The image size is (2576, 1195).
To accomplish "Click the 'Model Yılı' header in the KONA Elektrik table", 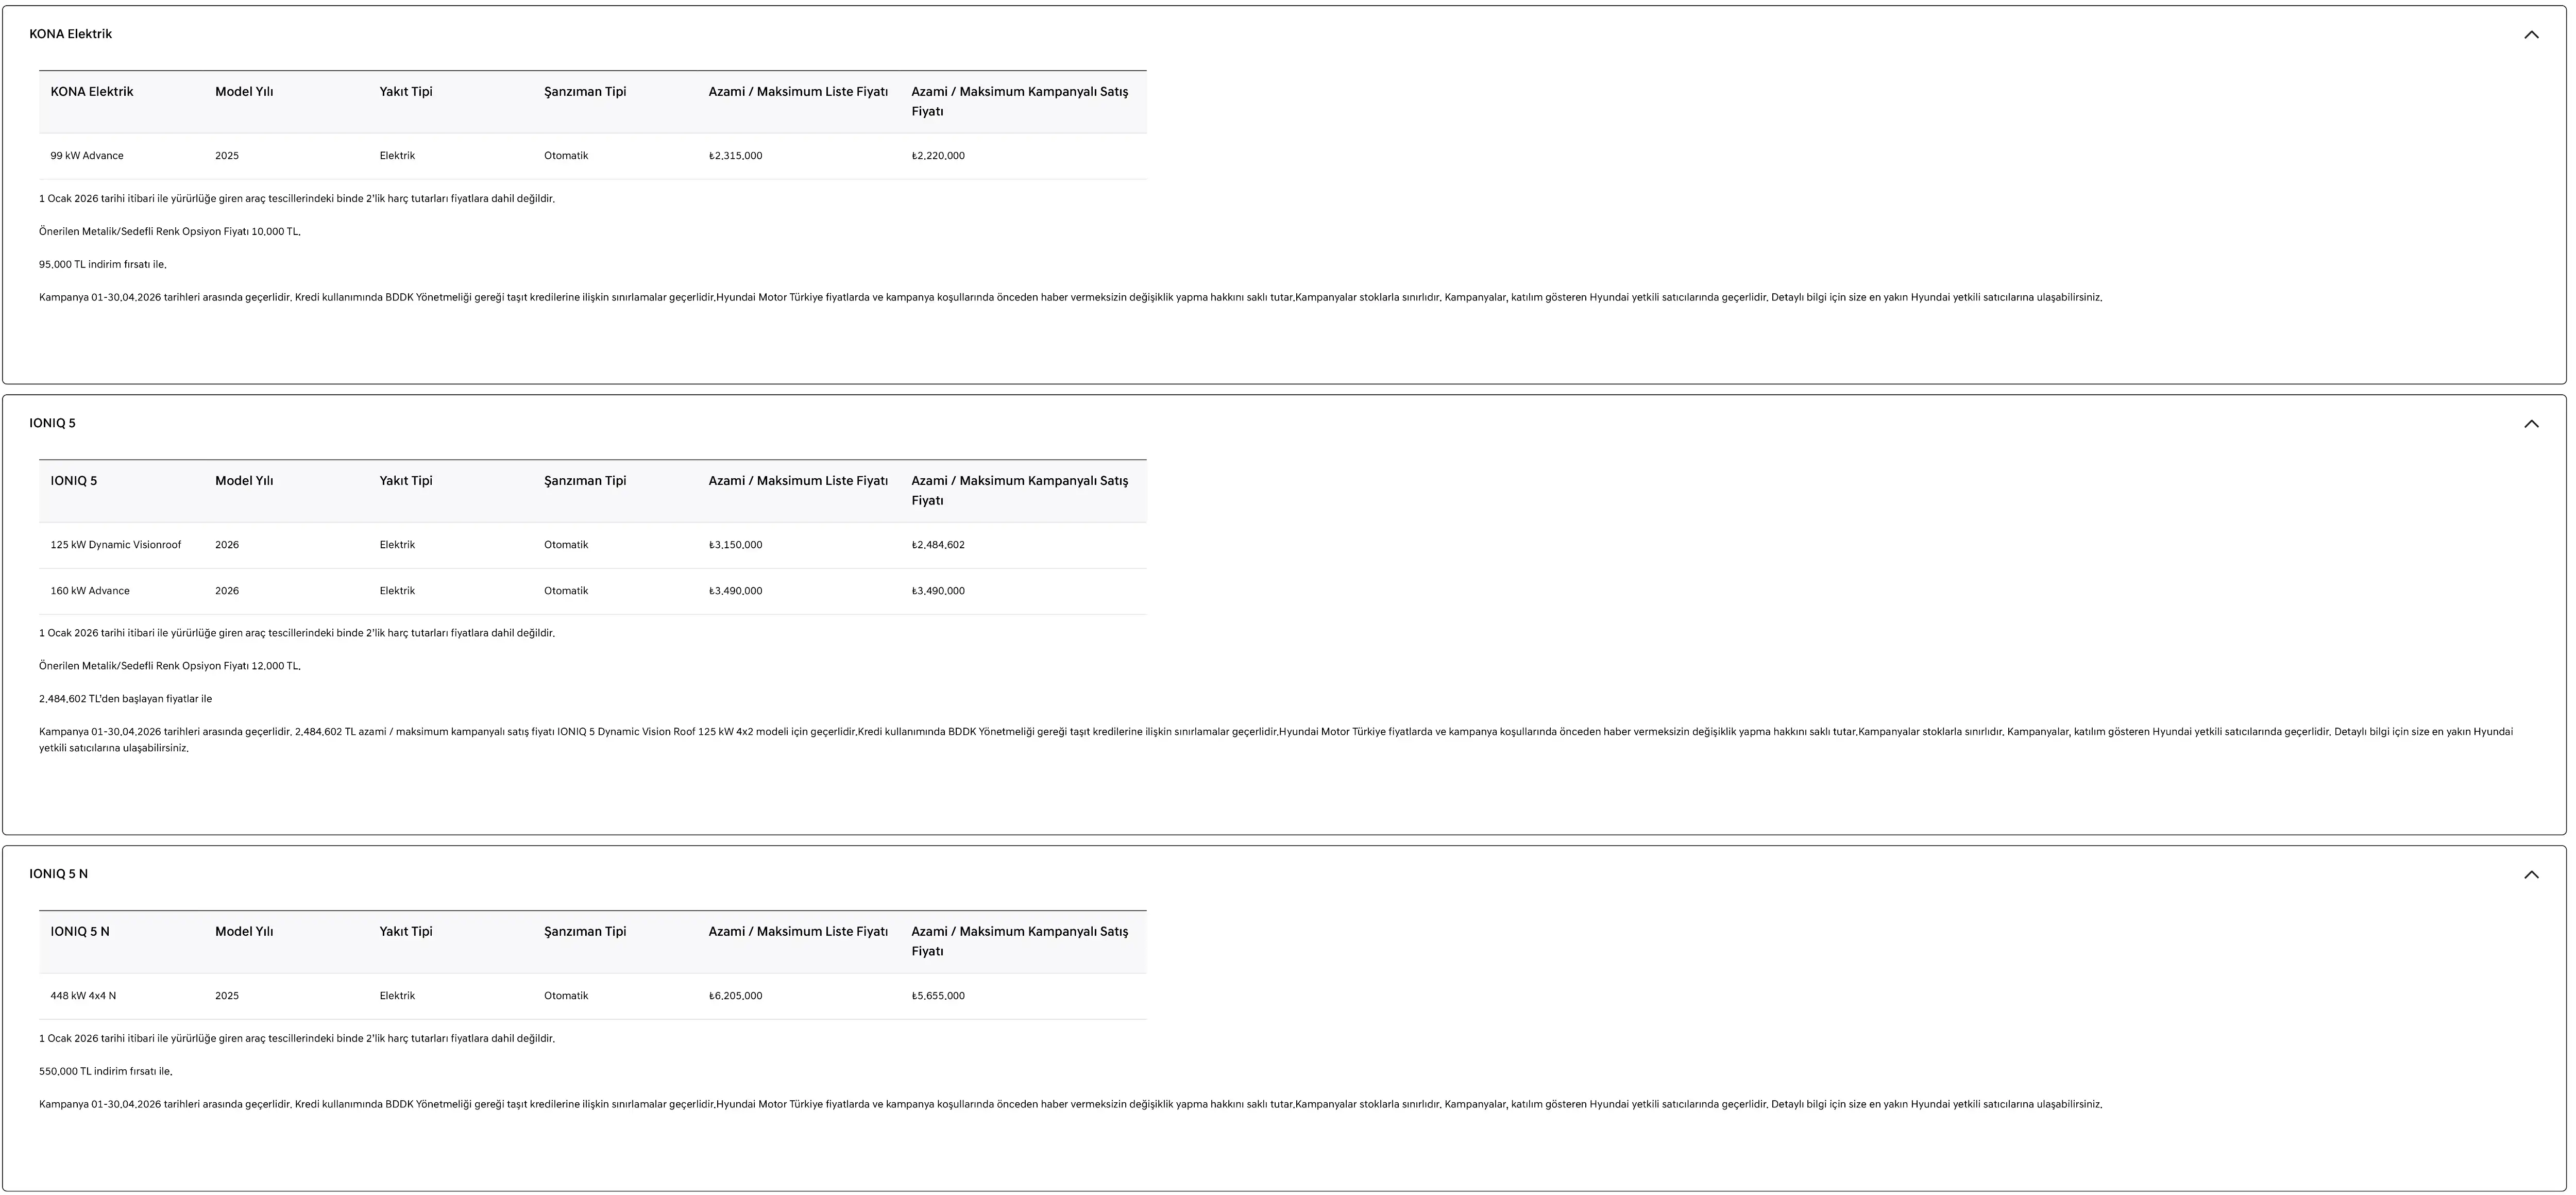I will (x=244, y=92).
